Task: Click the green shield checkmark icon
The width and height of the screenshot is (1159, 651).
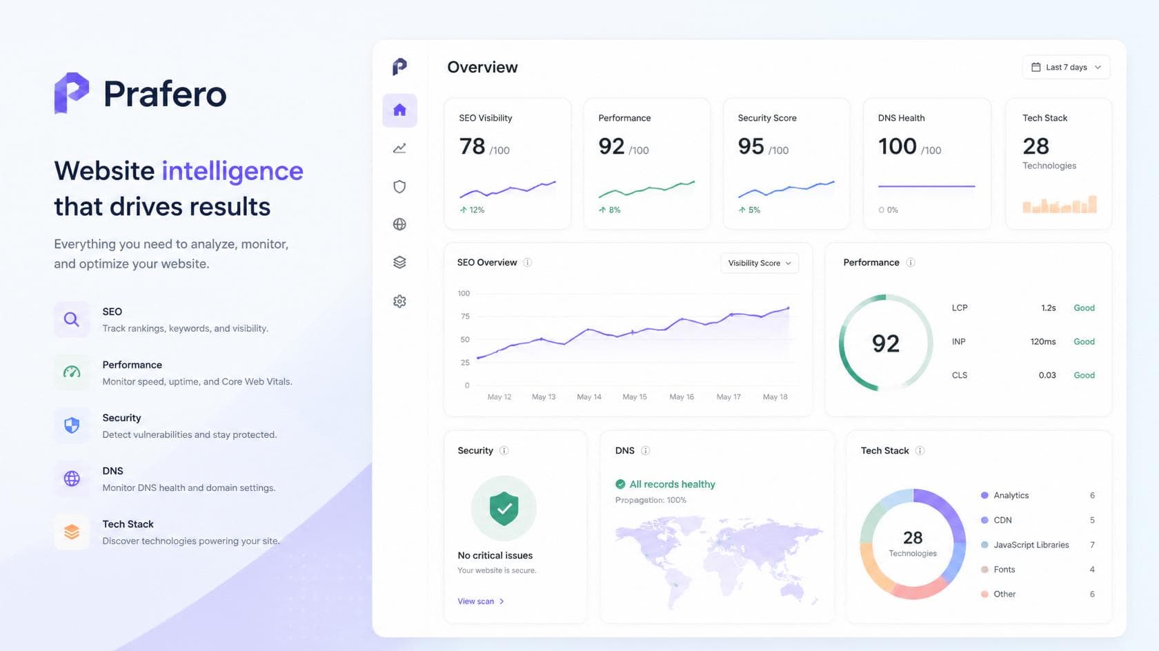Action: [x=504, y=508]
